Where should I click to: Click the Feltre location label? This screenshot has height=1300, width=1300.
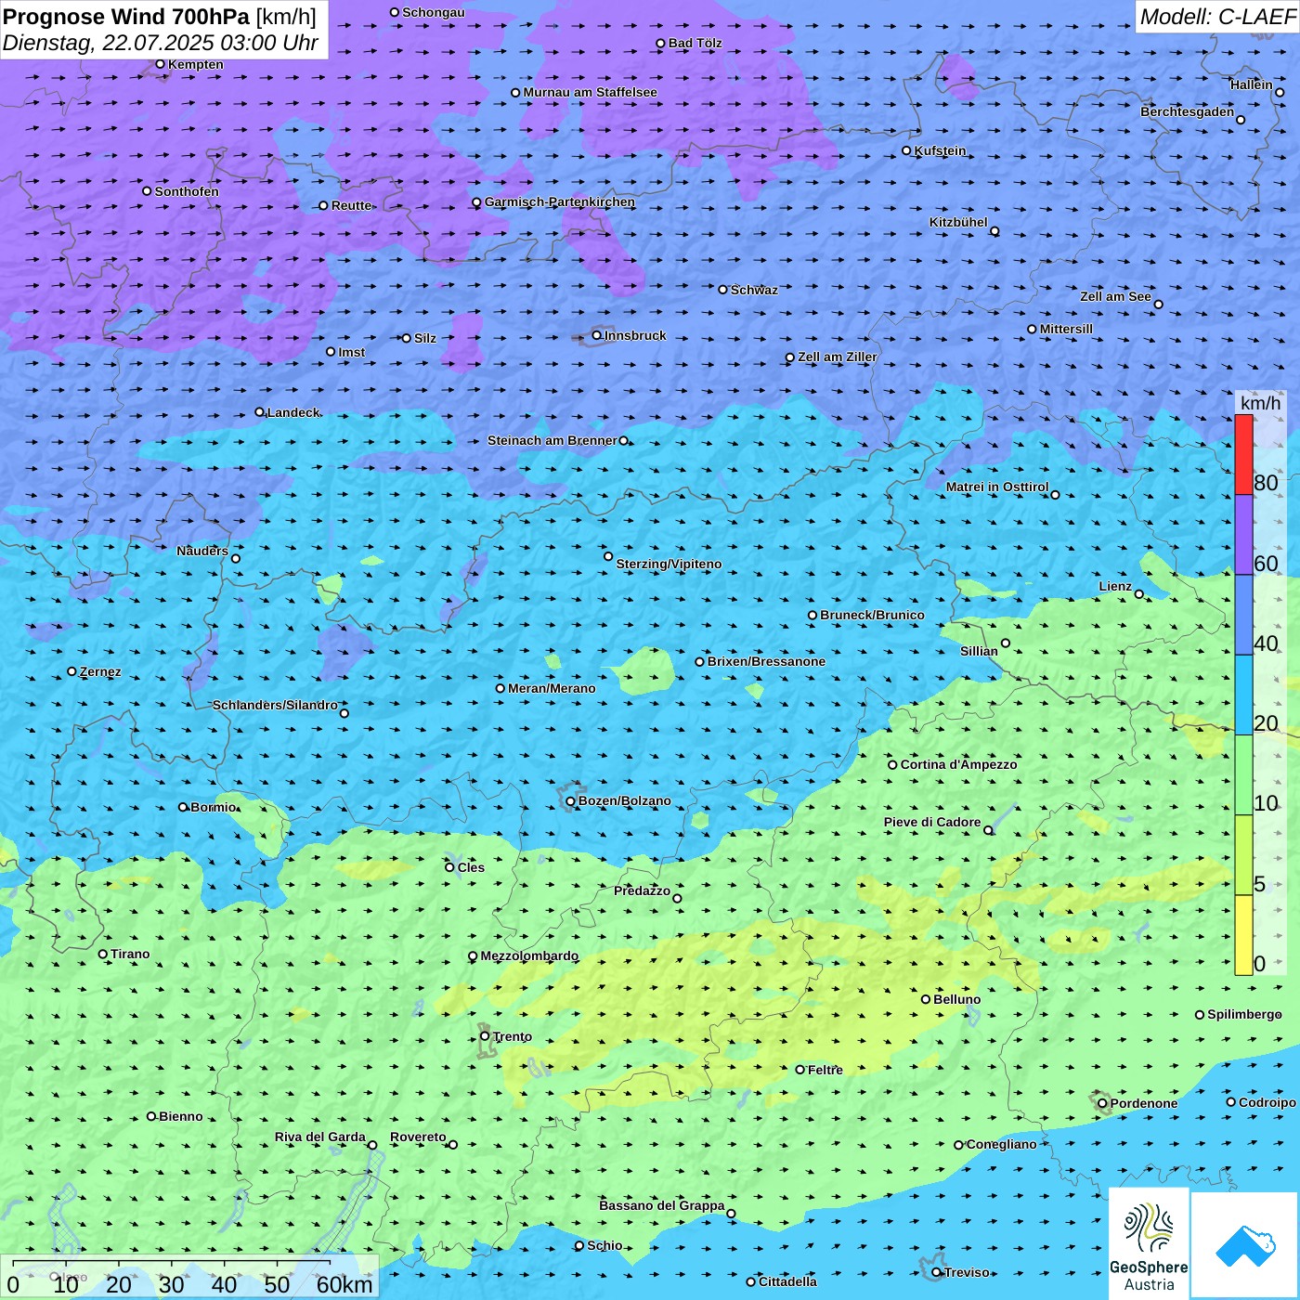coord(825,1070)
